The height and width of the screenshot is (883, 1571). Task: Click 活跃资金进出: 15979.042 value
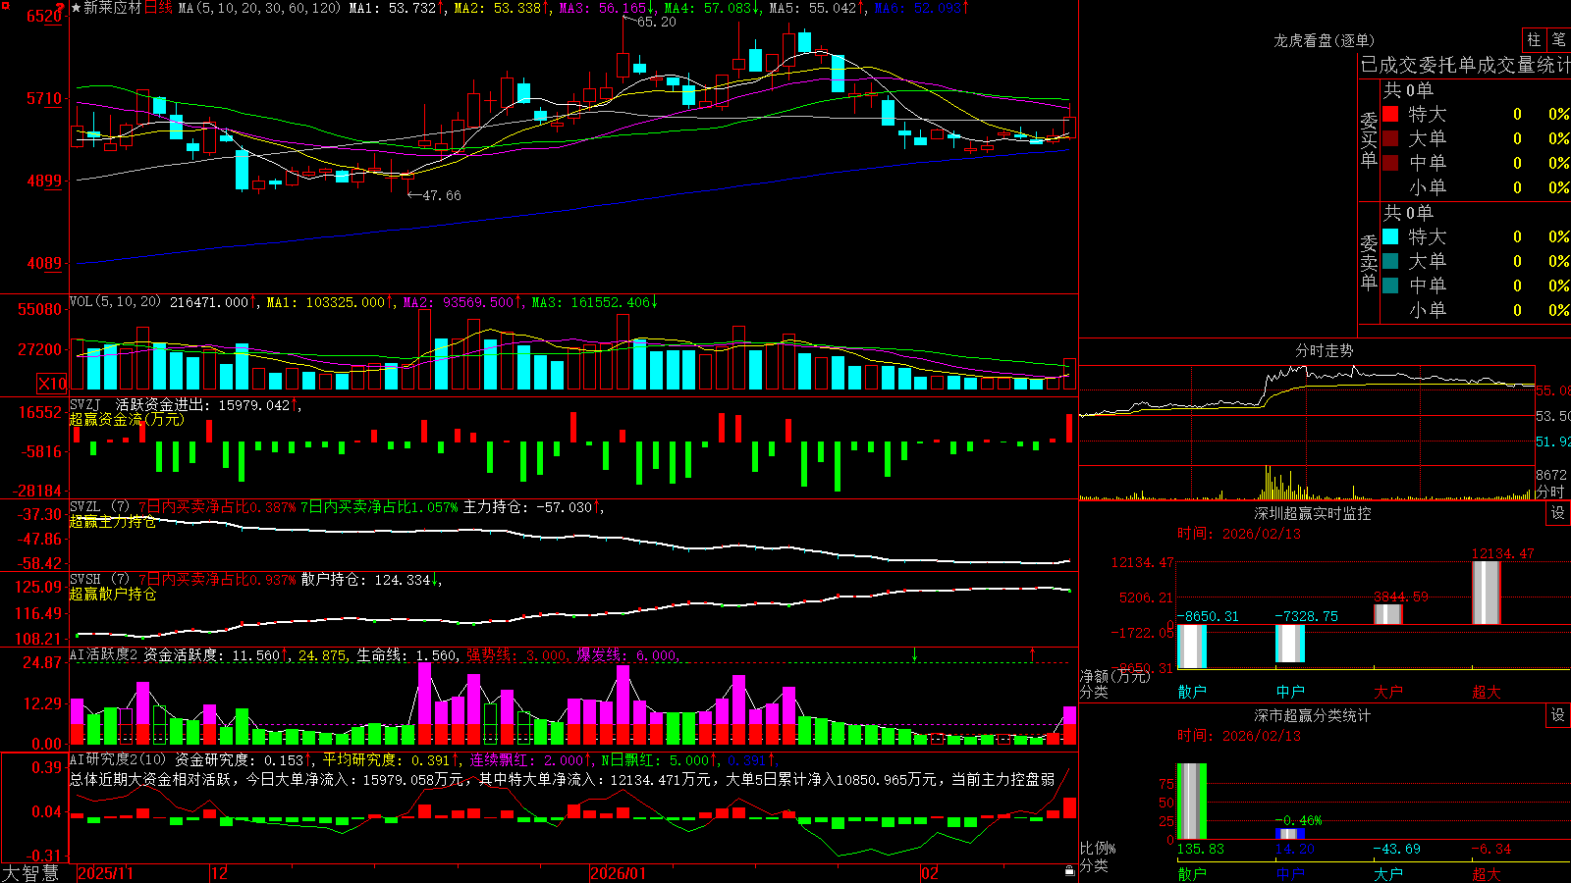pos(208,404)
